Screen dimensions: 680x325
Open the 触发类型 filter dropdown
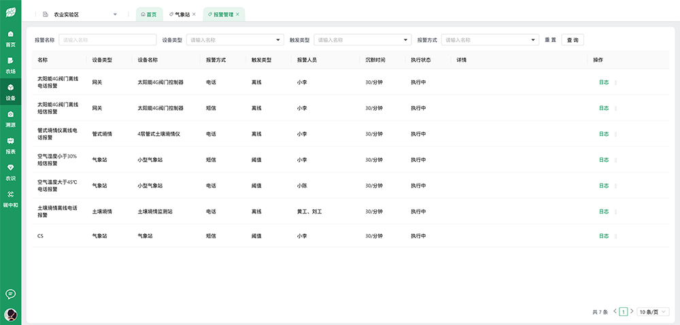(x=362, y=40)
